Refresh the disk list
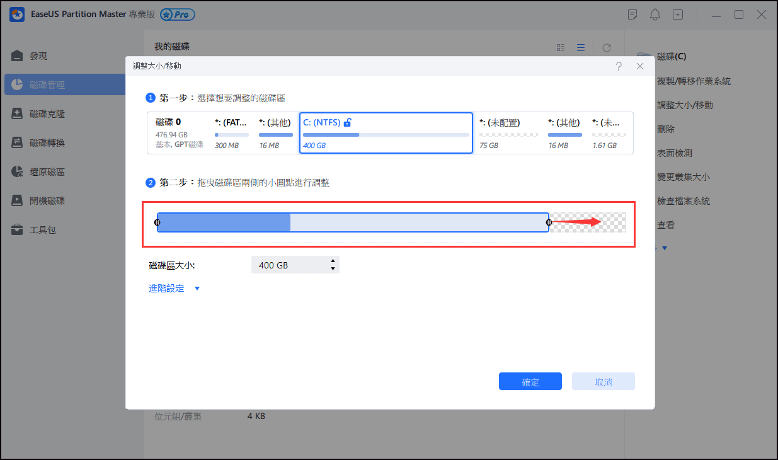Image resolution: width=778 pixels, height=460 pixels. point(606,47)
